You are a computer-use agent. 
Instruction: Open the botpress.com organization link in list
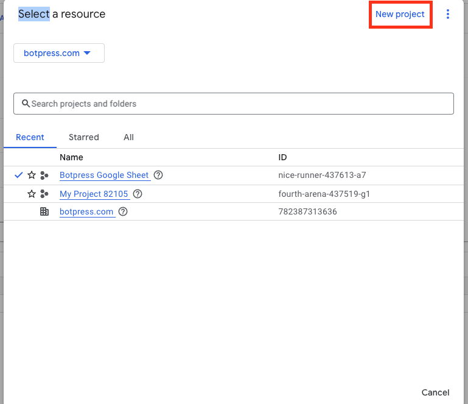coord(86,211)
